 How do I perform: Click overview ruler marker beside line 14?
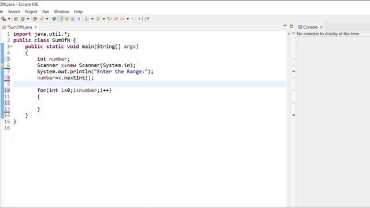click(x=294, y=115)
